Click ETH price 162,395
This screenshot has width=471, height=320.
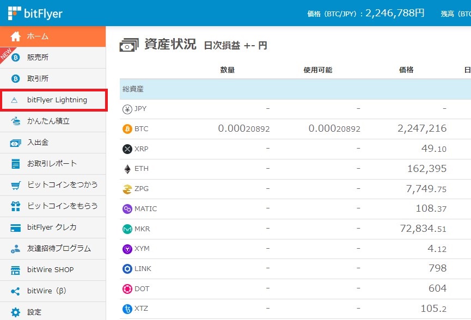click(427, 169)
